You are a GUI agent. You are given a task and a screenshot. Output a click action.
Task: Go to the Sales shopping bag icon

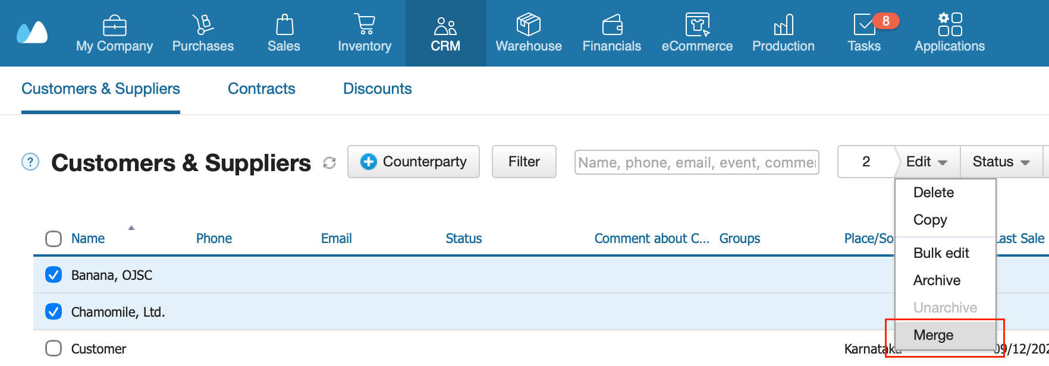tap(284, 24)
